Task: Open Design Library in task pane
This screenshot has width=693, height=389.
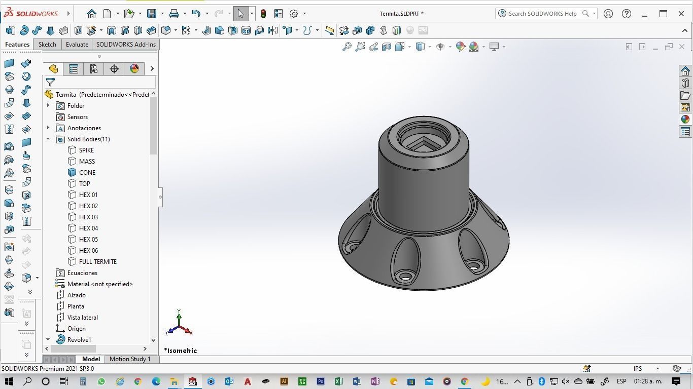Action: (x=685, y=83)
